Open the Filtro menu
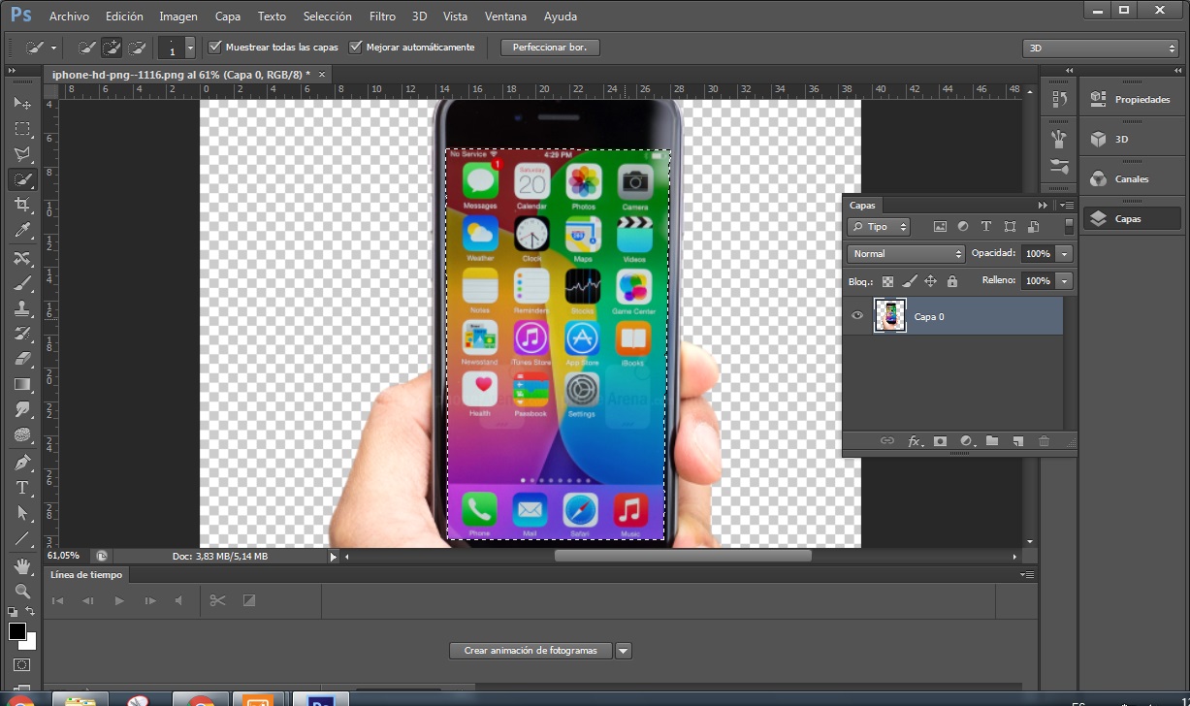This screenshot has height=706, width=1190. point(382,16)
